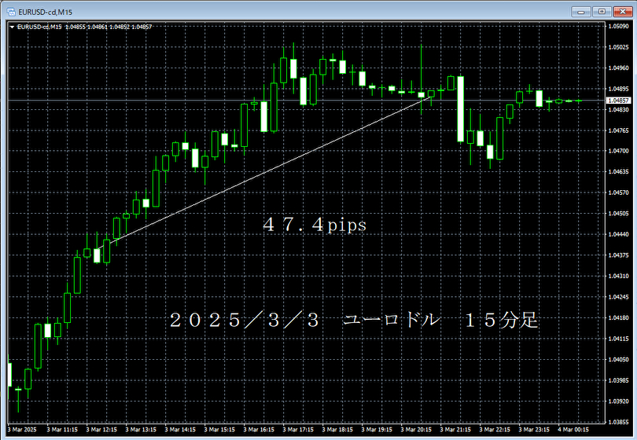The image size is (637, 440).
Task: Click the 3 Mar 11:15 time axis label
Action: (x=62, y=430)
